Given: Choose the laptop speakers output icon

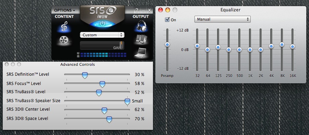Looking at the screenshot, I should tap(141, 53).
